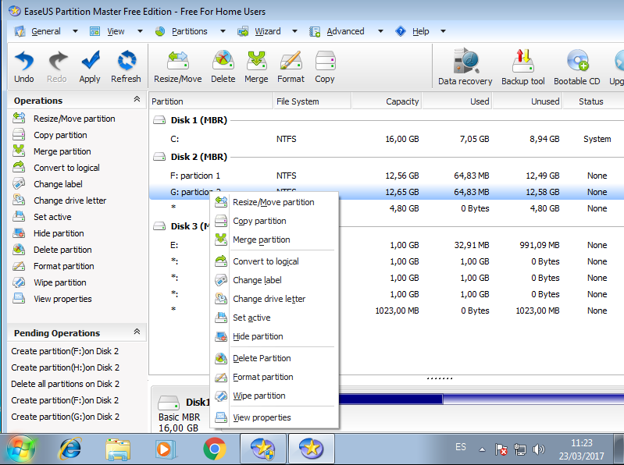Sort by the Unused column header
Screen dimensions: 624x465
527,101
